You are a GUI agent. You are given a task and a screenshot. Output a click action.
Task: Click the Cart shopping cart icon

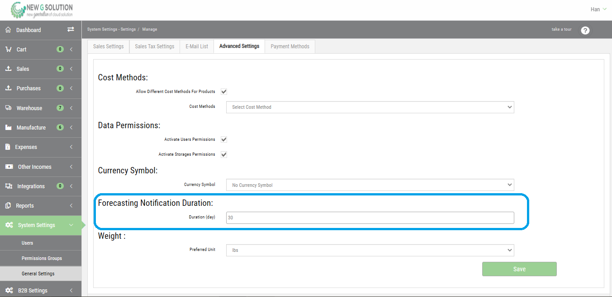point(8,49)
